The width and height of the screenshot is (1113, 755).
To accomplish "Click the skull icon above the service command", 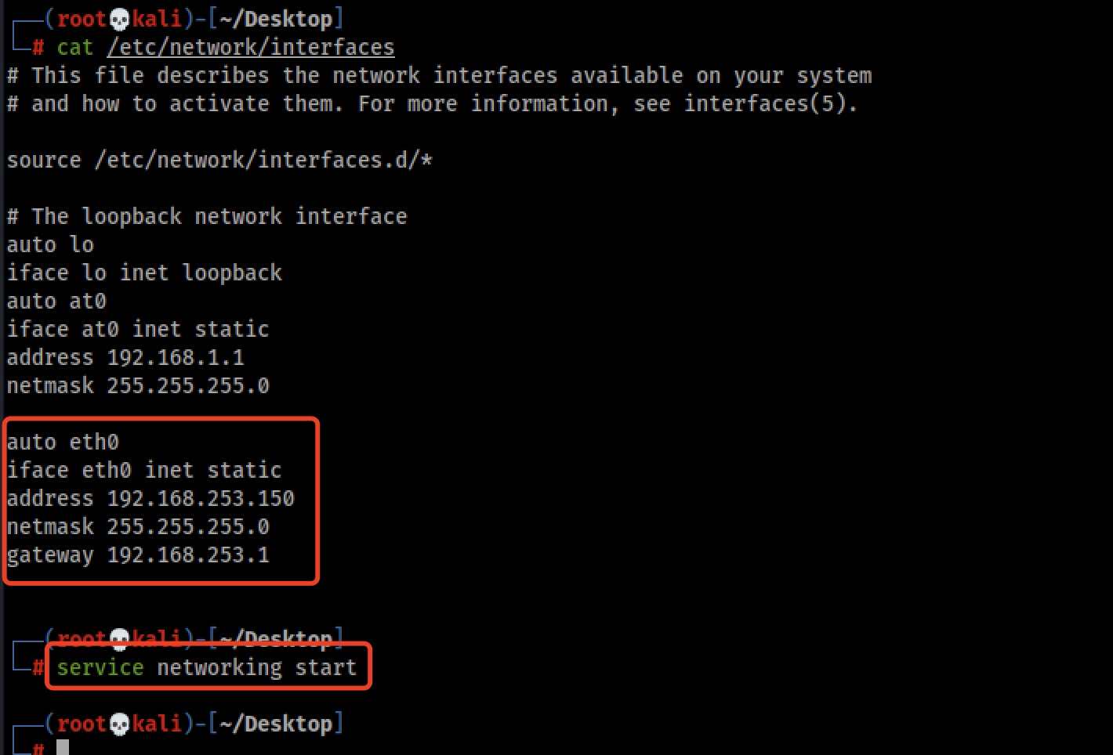I will 119,641.
